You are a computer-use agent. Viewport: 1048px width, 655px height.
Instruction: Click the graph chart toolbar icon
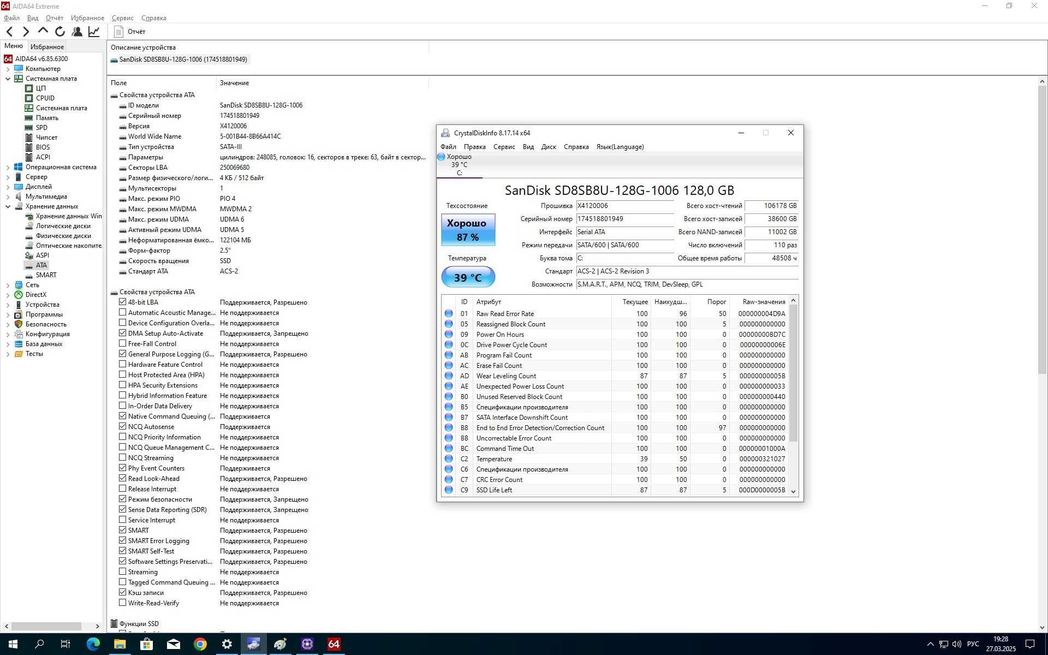click(x=94, y=32)
